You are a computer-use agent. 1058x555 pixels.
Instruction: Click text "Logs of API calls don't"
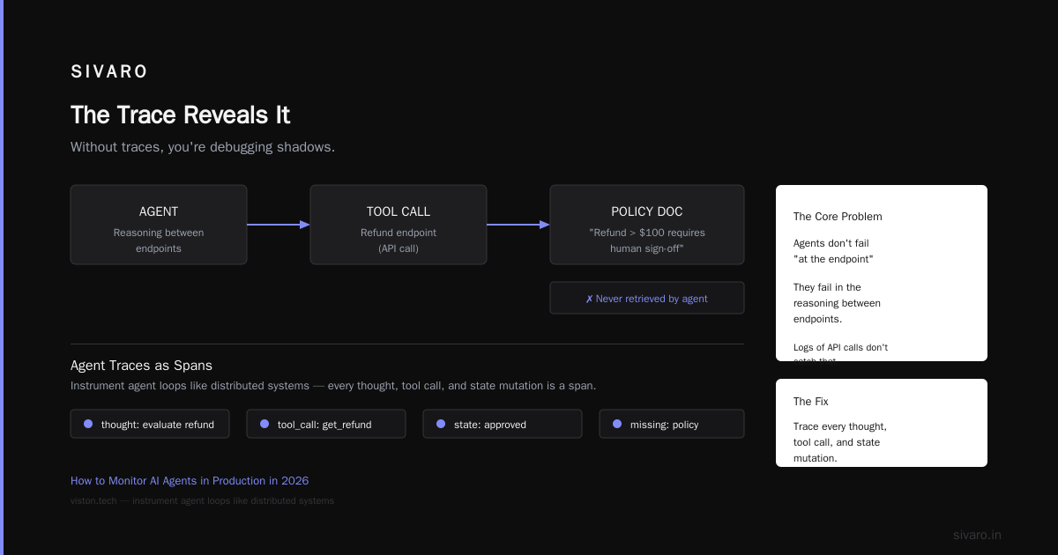coord(840,347)
